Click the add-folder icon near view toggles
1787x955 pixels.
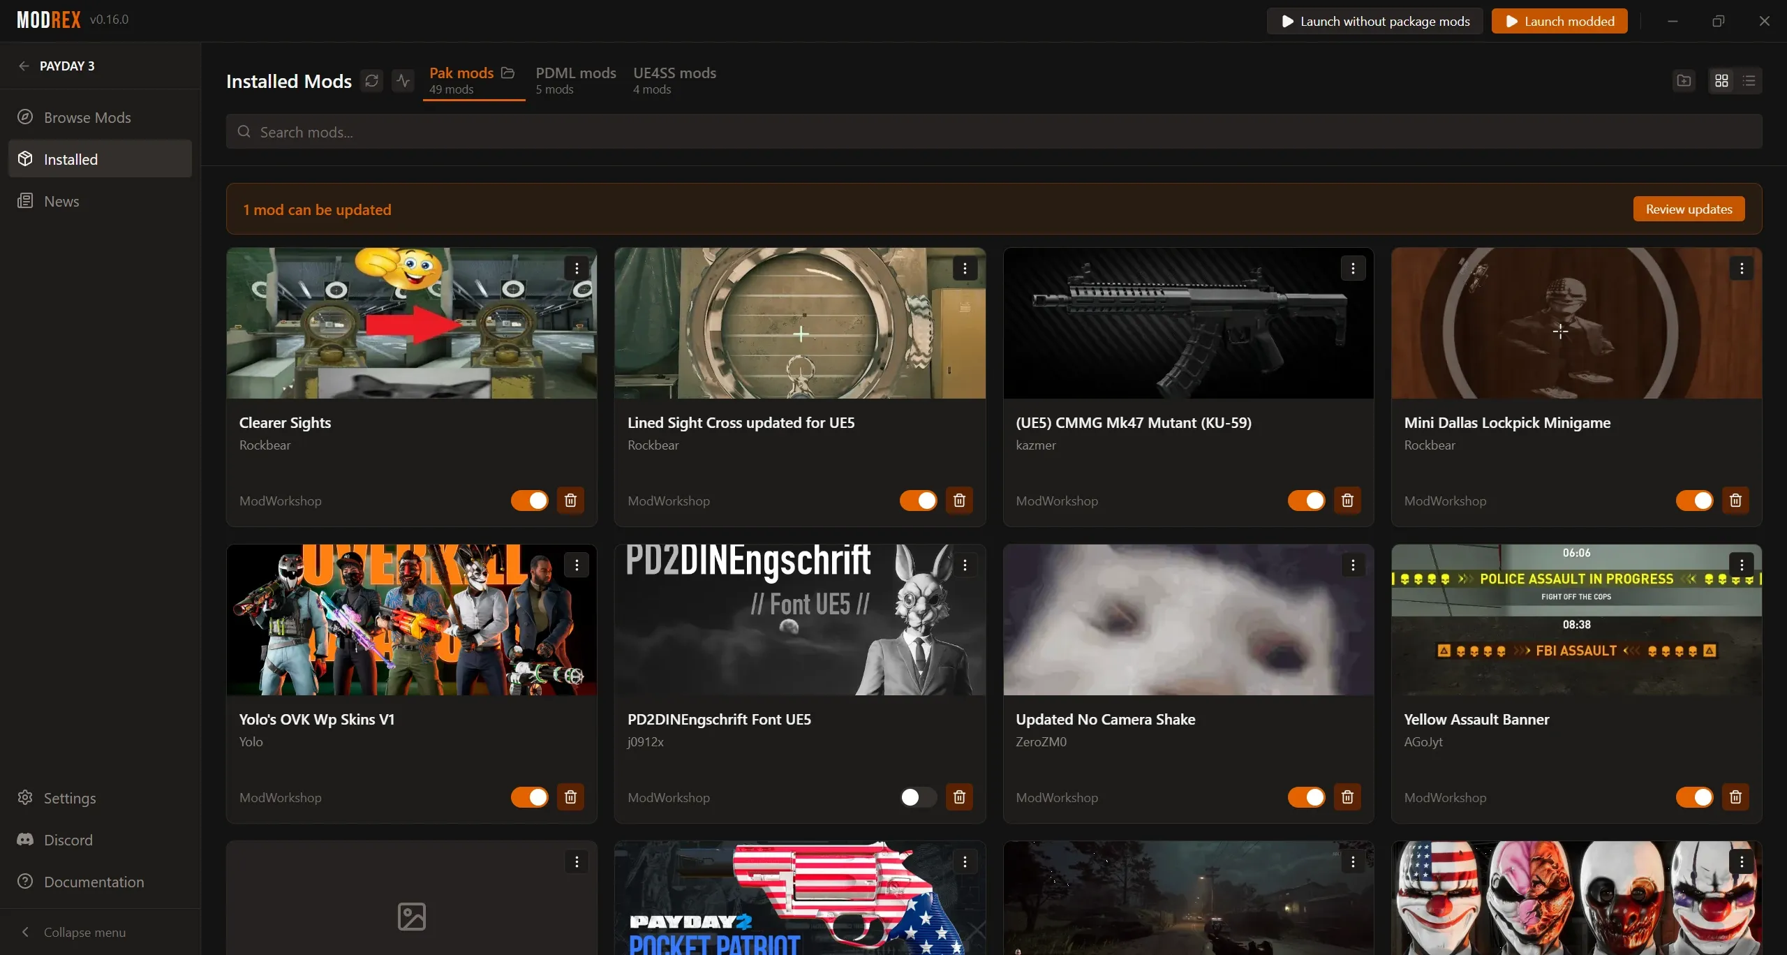(x=1684, y=81)
